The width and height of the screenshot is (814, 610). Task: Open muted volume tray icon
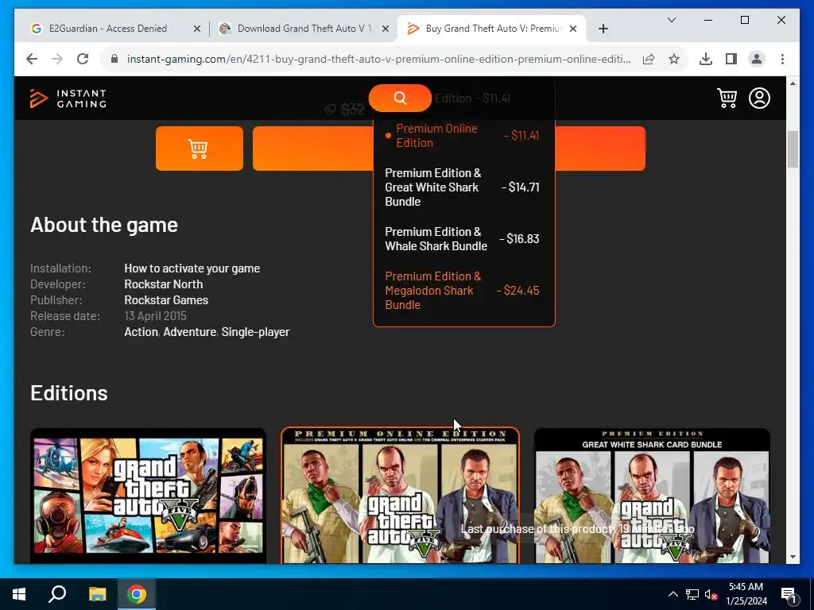click(x=711, y=594)
